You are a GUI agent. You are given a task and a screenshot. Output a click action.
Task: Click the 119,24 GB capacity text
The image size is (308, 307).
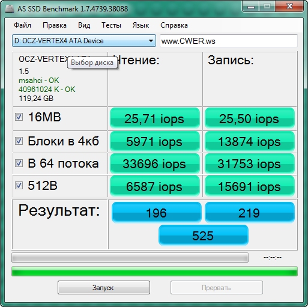[x=36, y=99]
